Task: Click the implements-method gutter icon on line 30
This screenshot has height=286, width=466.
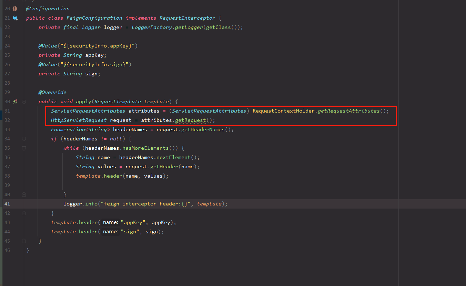Action: tap(15, 102)
